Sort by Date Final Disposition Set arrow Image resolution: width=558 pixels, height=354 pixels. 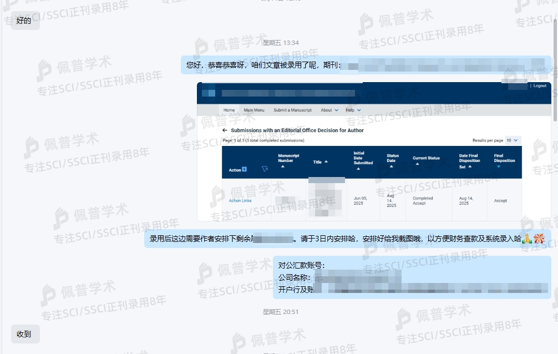470,166
